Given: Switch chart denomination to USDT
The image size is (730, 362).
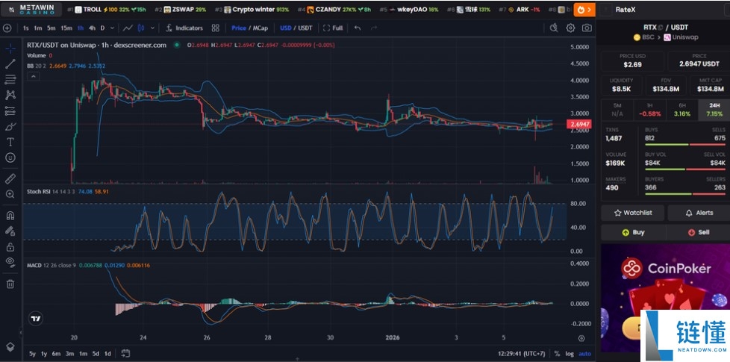Looking at the screenshot, I should 305,28.
